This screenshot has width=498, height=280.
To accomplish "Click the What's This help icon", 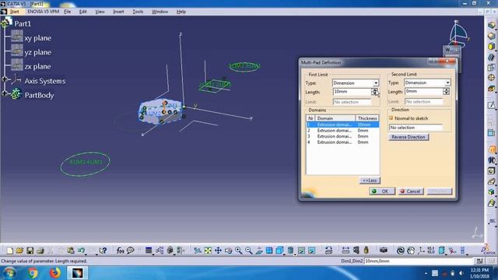I will 103,250.
